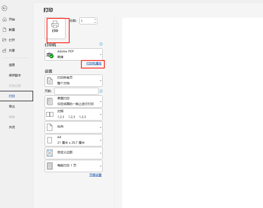Expand the A4 paper size dropdown arrow
The height and width of the screenshot is (208, 263).
(101, 140)
